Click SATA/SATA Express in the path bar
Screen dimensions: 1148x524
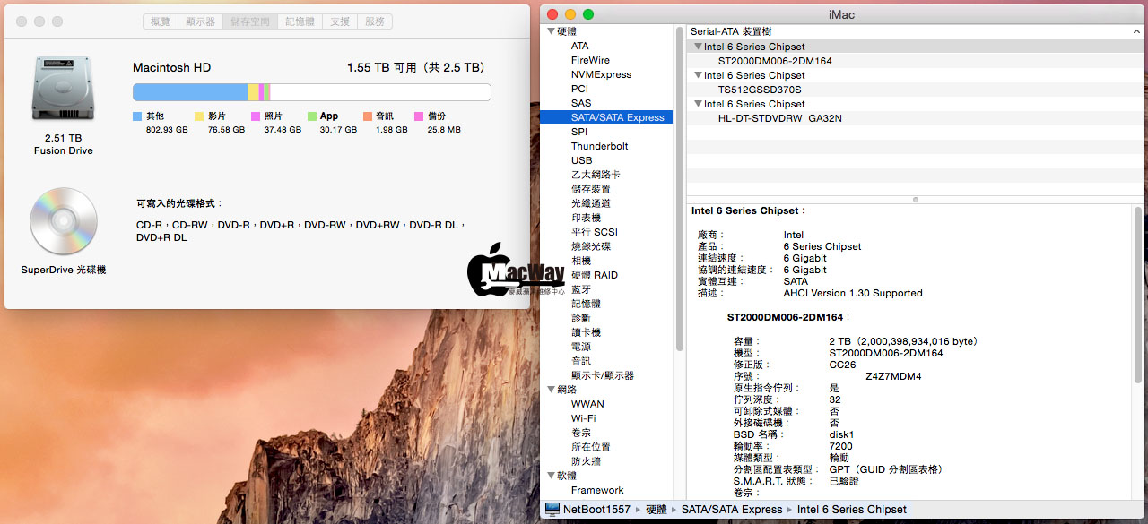pyautogui.click(x=732, y=510)
